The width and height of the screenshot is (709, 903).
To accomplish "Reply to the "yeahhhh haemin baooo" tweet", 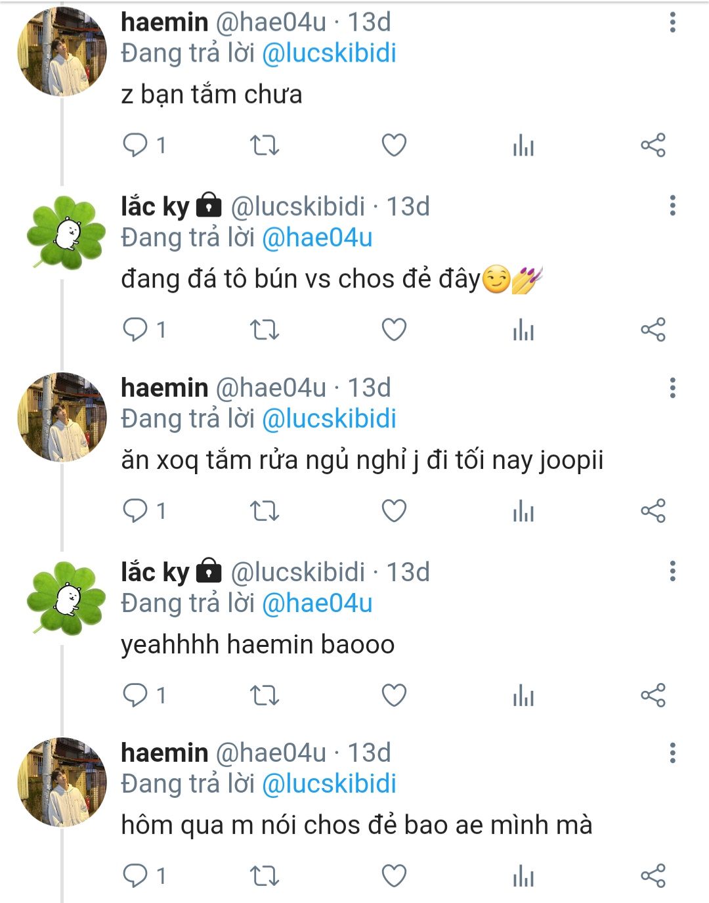I will coord(136,695).
